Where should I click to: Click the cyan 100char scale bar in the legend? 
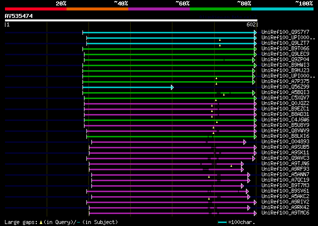pos(222,223)
